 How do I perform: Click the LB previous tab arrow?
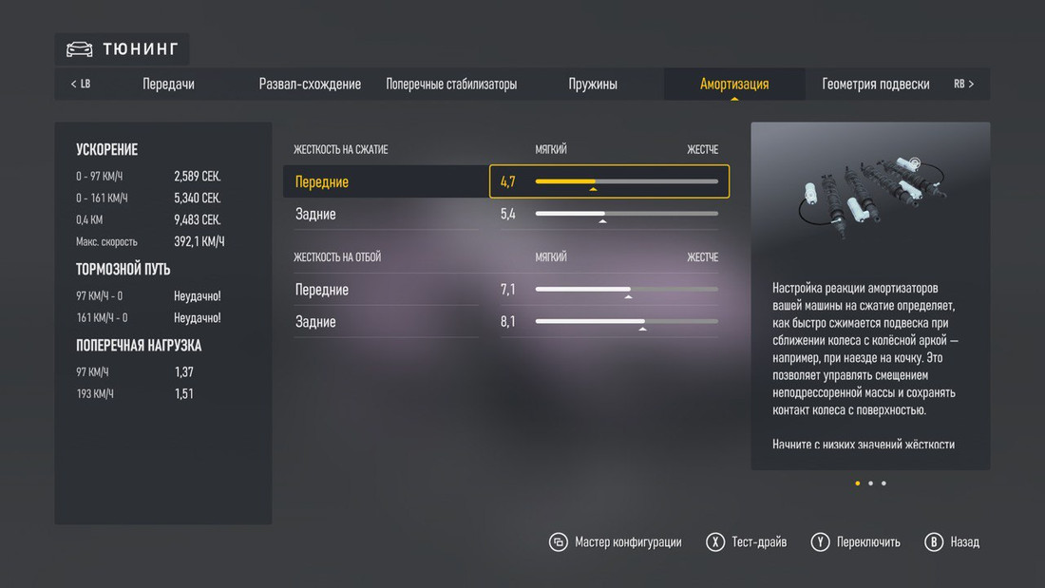click(x=81, y=84)
